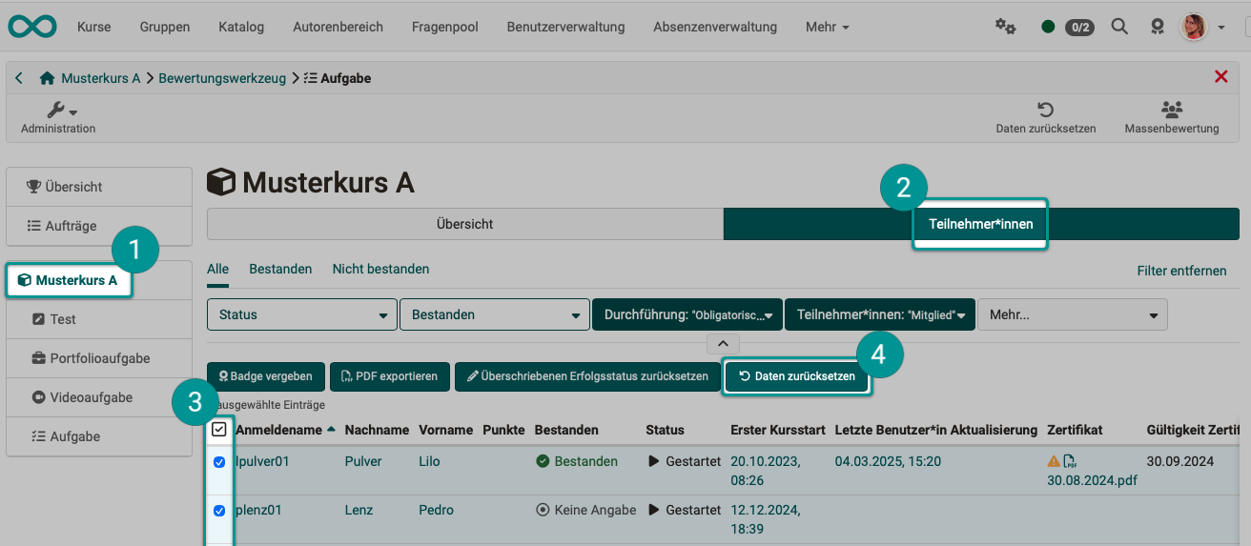Click Badge vergeben button
The image size is (1251, 546).
tap(266, 376)
